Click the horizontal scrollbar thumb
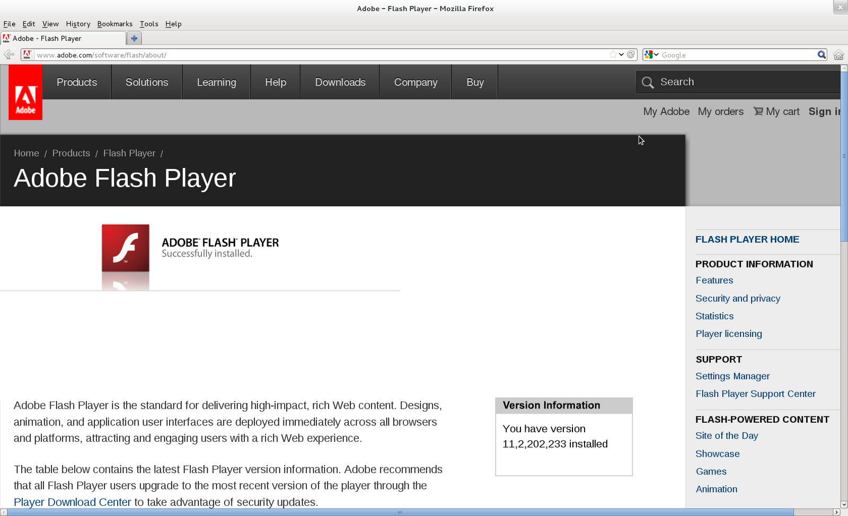The height and width of the screenshot is (516, 848). pyautogui.click(x=400, y=512)
